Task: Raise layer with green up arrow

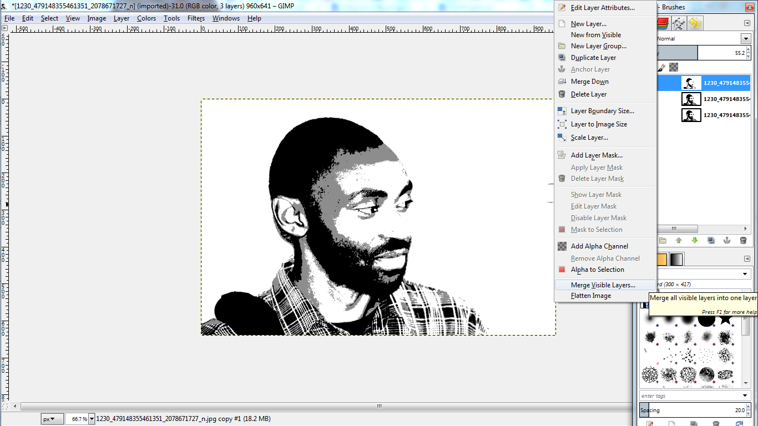Action: click(x=678, y=240)
